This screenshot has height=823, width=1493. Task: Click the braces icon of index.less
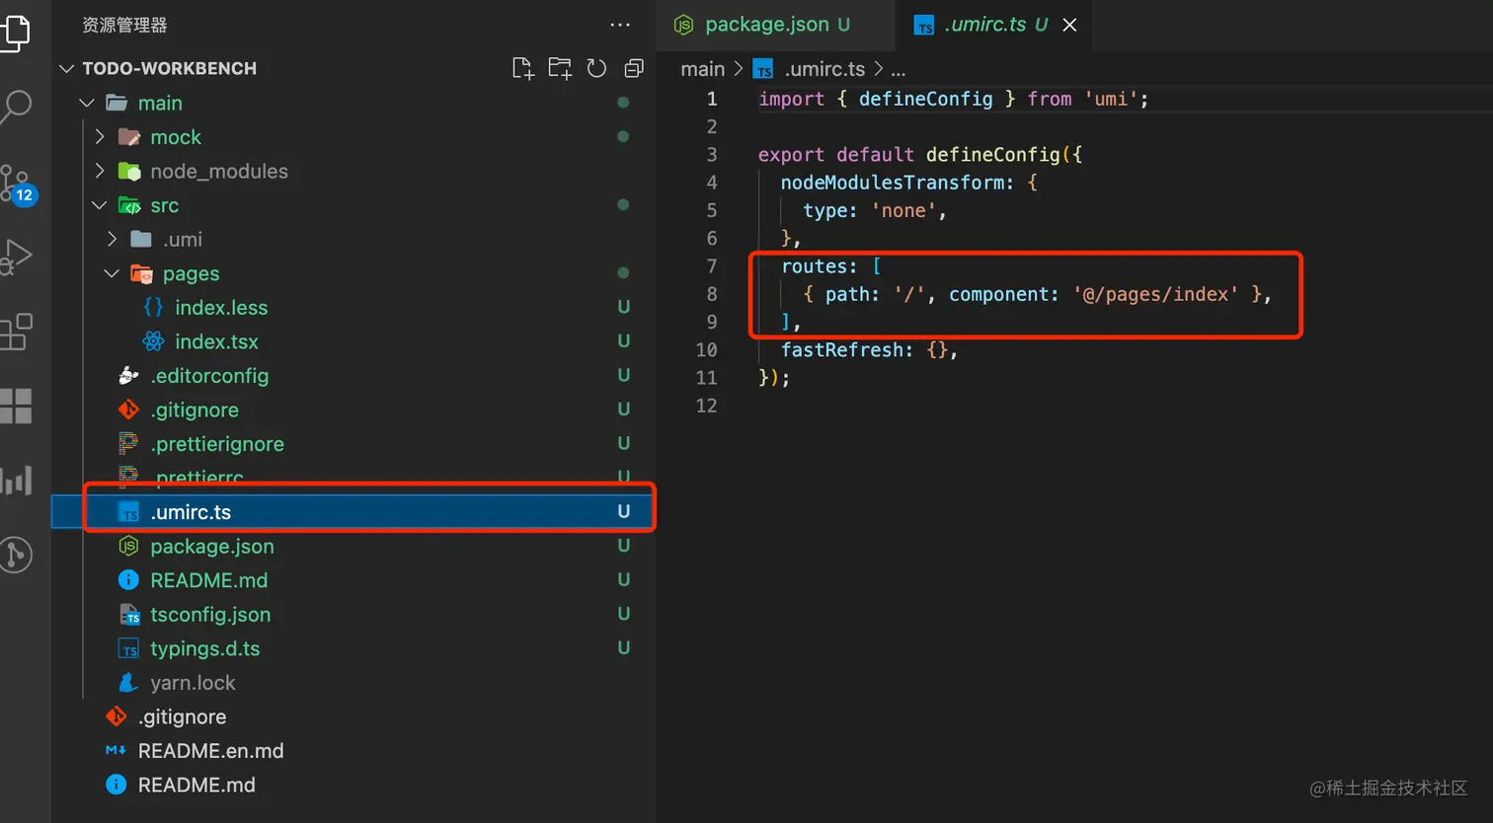tap(153, 307)
